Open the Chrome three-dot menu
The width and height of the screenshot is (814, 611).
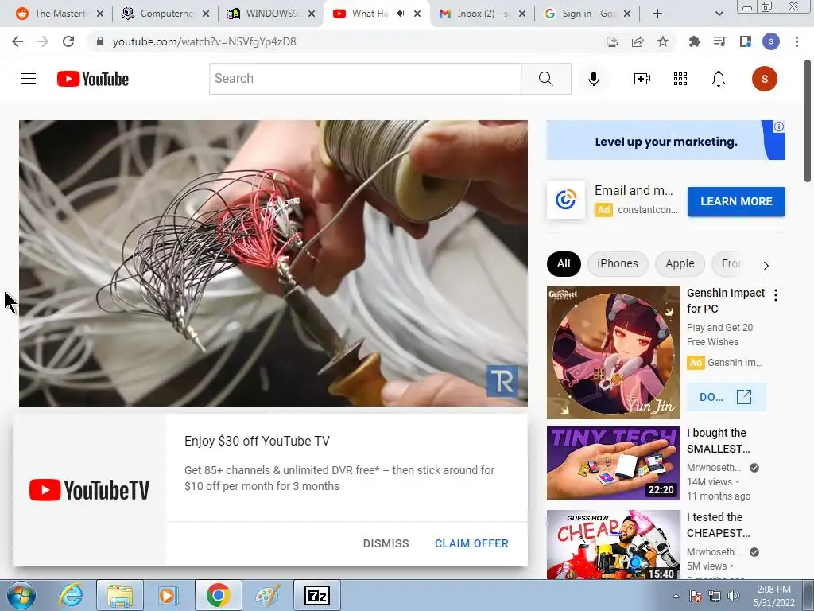pos(797,41)
